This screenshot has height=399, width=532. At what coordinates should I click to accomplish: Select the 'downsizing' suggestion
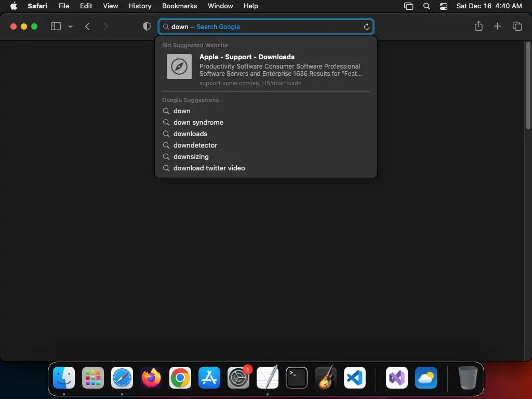coord(266,157)
